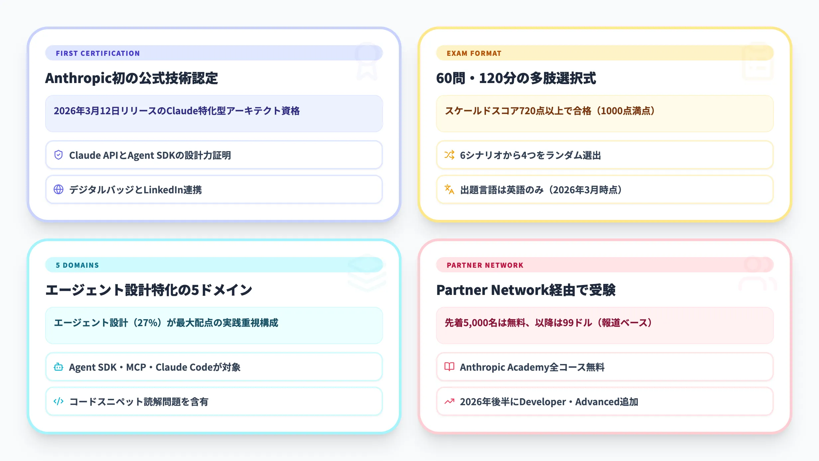819x461 pixels.
Task: Click the trending-up icon beside 2026年後半 row
Action: click(449, 401)
